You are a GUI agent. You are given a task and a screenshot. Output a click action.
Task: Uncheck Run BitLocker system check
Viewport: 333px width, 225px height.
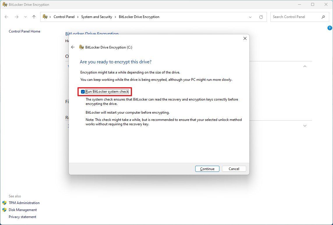click(x=82, y=92)
